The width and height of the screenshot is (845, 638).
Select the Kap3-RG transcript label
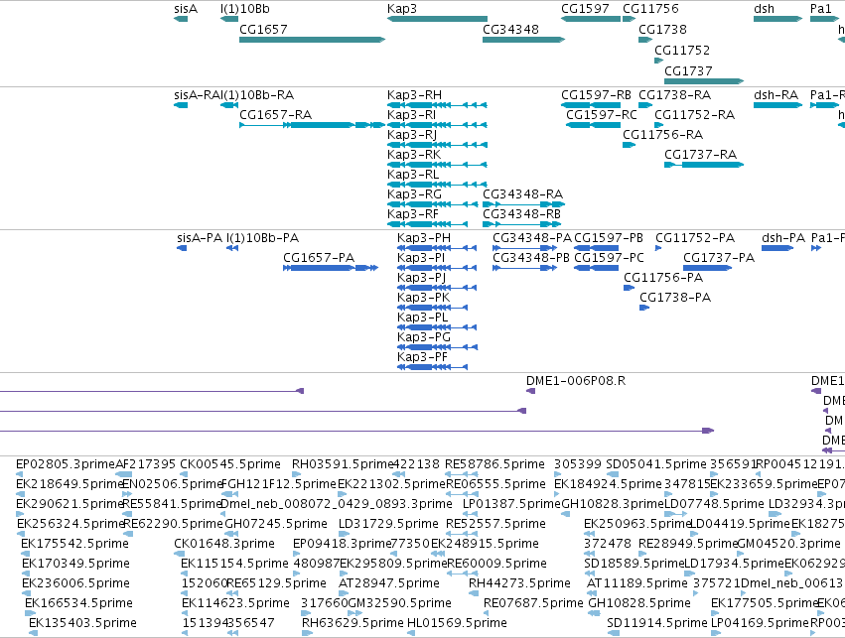414,194
